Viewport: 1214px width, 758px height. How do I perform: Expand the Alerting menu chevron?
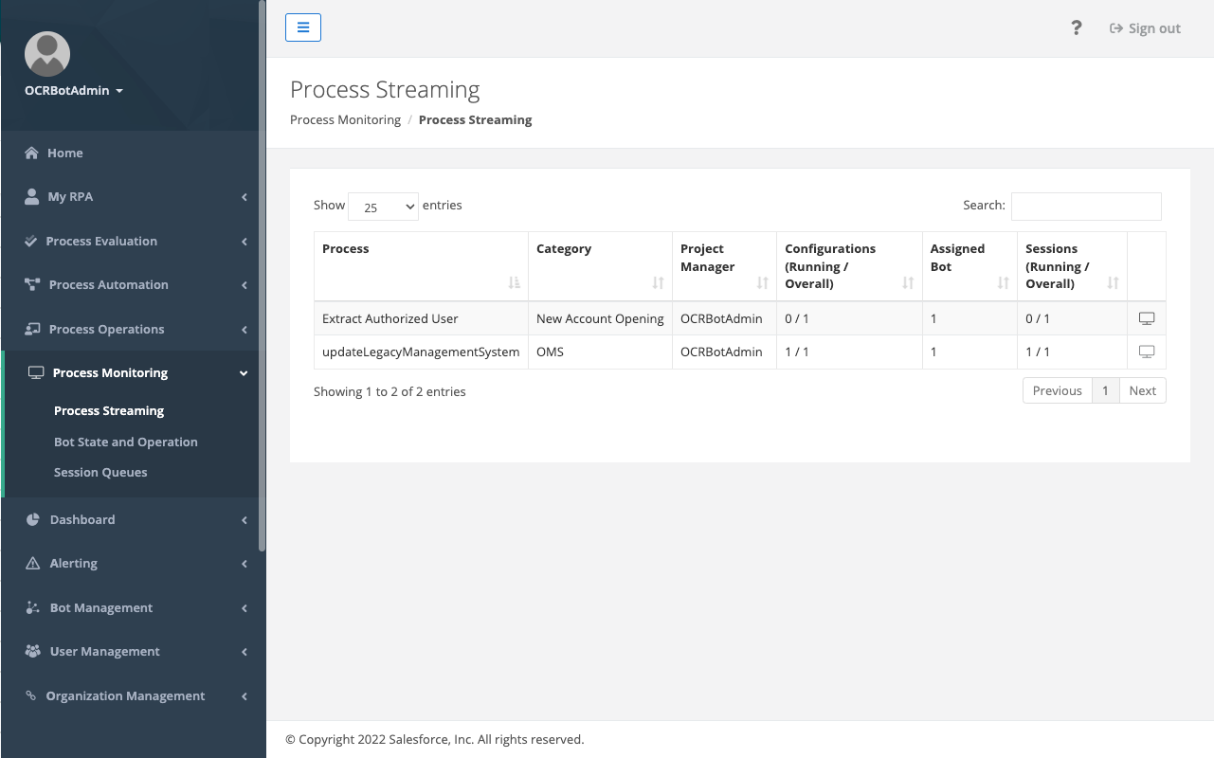tap(245, 564)
